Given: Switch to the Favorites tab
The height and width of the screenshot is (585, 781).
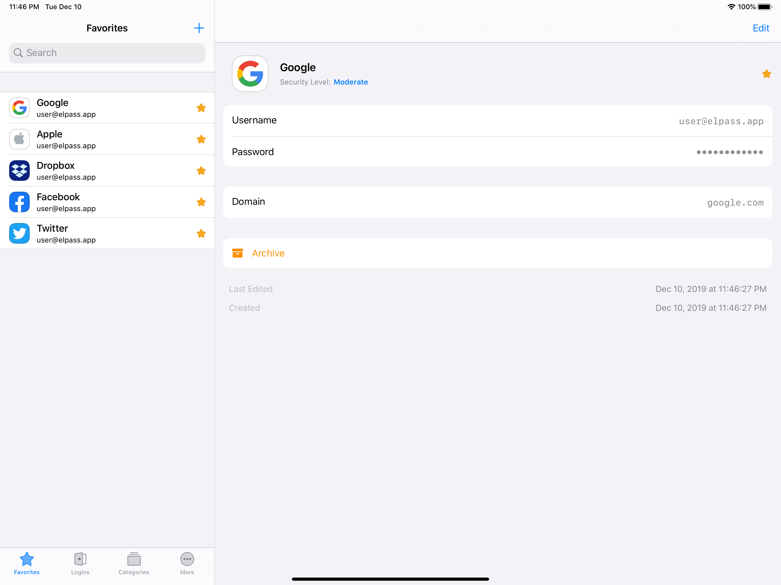Looking at the screenshot, I should pos(27,564).
